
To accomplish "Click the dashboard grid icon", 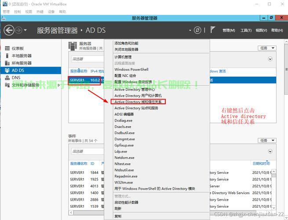I will pyautogui.click(x=7, y=48).
